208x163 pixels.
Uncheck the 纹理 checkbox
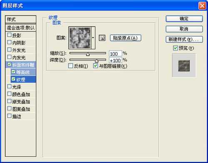(13, 79)
